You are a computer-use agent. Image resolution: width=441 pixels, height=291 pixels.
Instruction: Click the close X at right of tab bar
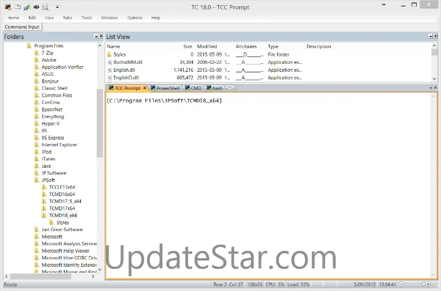[435, 88]
